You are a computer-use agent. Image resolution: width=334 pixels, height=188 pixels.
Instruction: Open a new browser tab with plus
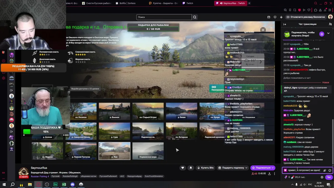coord(249,3)
